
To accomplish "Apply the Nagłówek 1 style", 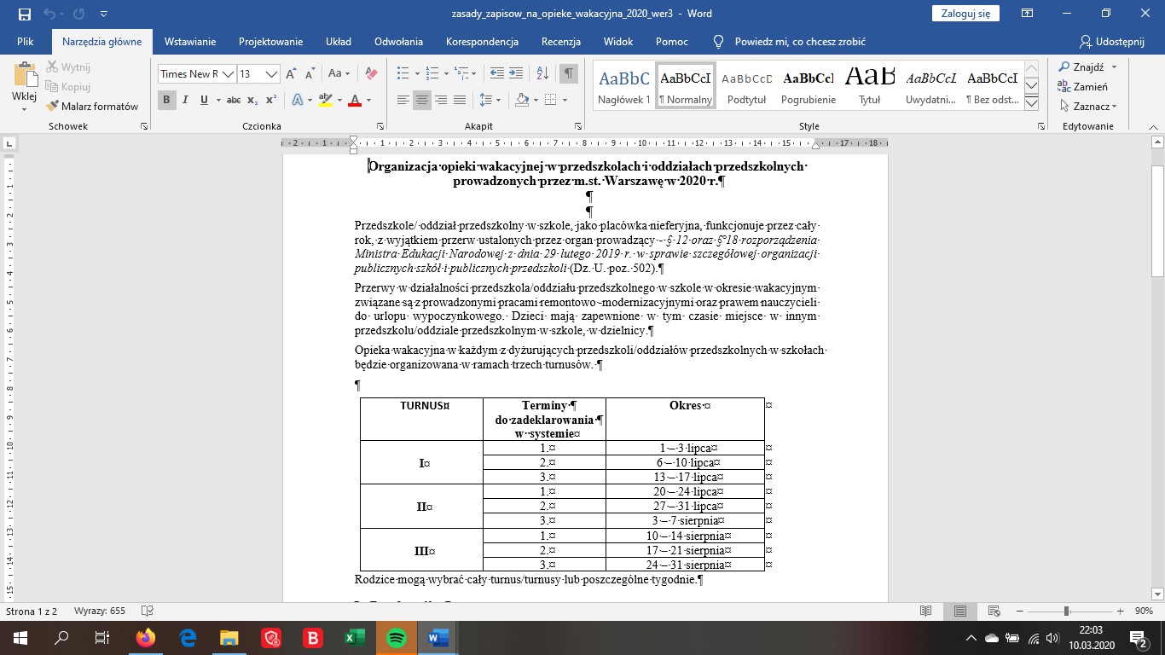I will pos(624,85).
